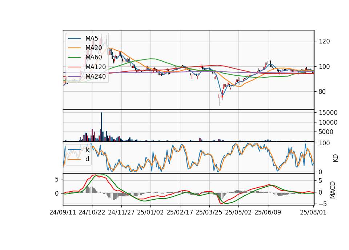Click the d legend entry in KD panel
Image resolution: width=349 pixels, height=250 pixels.
pos(87,159)
